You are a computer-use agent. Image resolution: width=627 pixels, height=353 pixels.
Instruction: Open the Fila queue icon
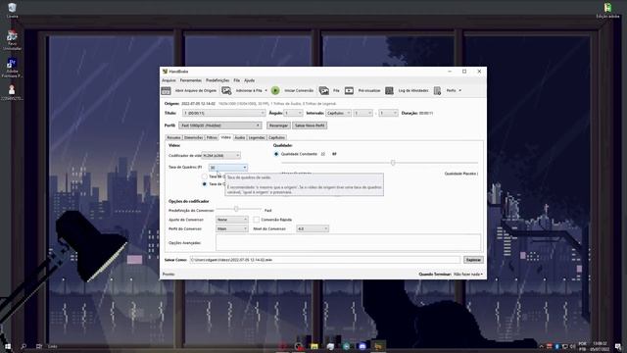[324, 91]
